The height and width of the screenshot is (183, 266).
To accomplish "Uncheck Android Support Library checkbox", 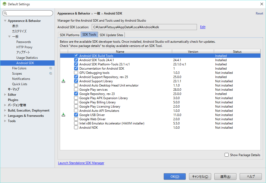I will point(76,81).
